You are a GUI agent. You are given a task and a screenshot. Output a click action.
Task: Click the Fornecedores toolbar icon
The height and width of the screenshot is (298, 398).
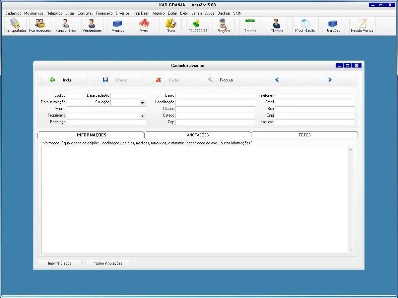click(x=40, y=26)
